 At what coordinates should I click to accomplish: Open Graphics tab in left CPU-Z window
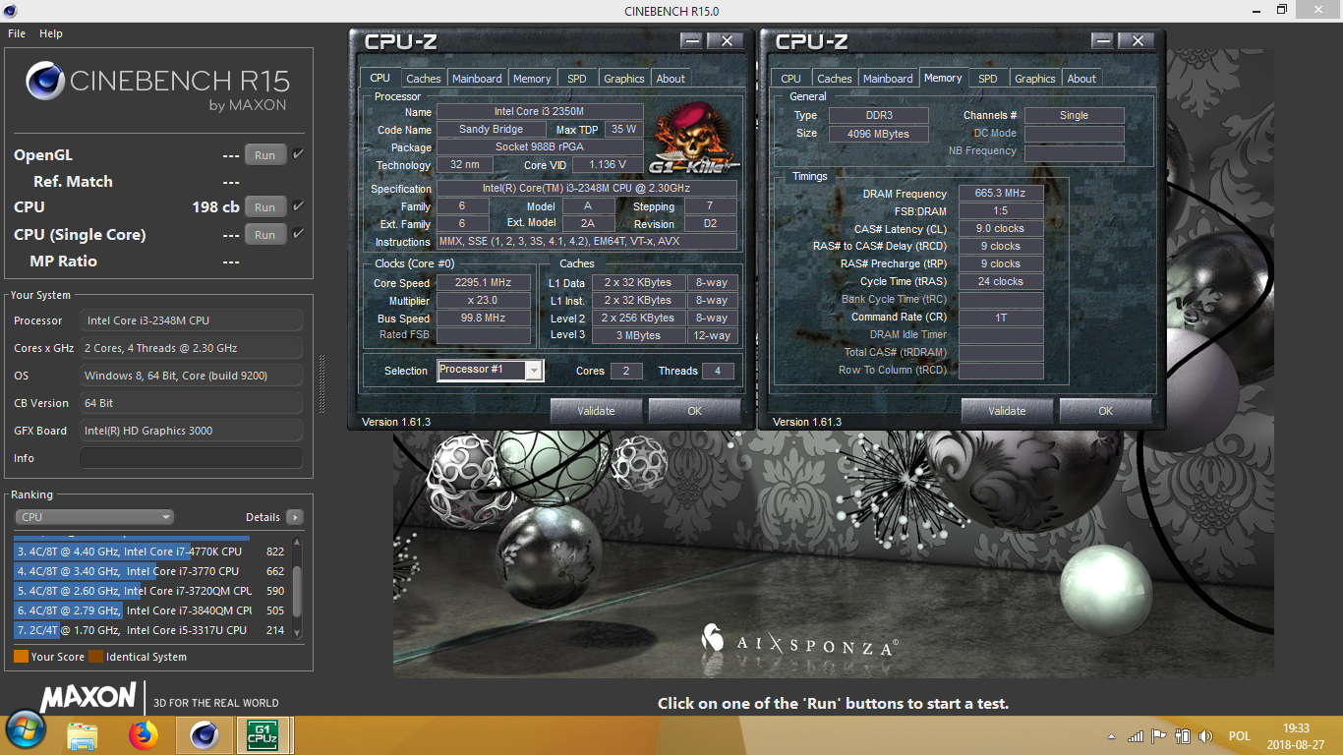click(624, 79)
